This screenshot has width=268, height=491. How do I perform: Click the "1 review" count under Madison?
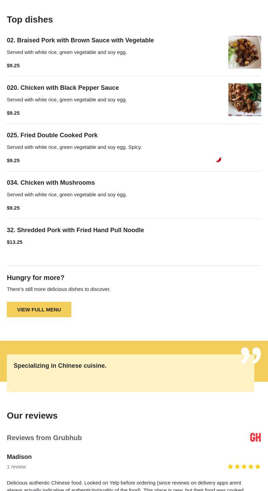(16, 467)
